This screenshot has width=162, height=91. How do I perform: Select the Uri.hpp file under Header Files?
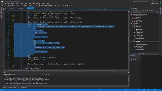(x=140, y=34)
